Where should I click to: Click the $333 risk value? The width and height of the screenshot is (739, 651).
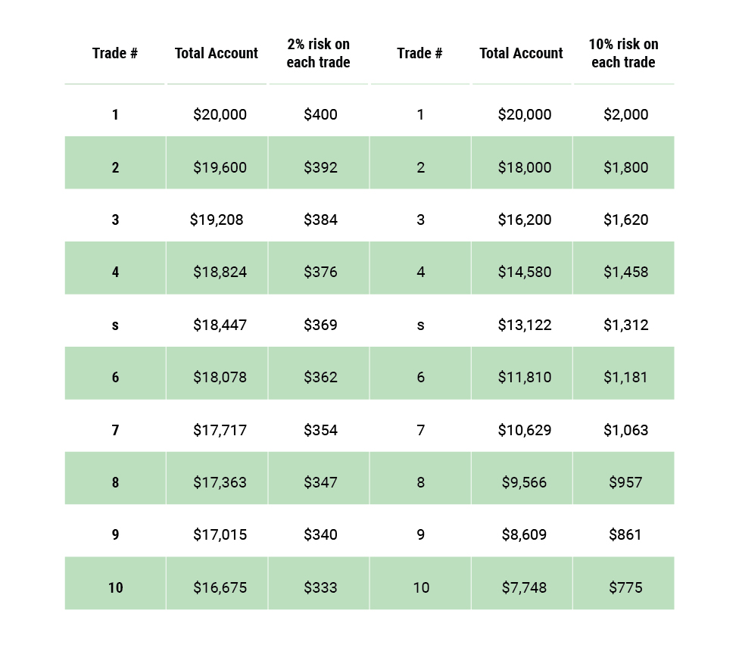(320, 587)
